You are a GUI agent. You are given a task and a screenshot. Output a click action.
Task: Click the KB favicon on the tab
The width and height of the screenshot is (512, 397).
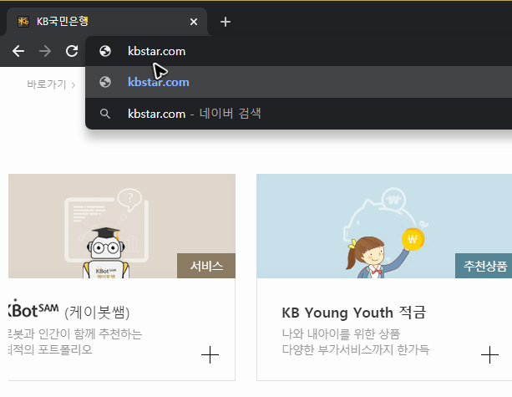click(x=23, y=22)
